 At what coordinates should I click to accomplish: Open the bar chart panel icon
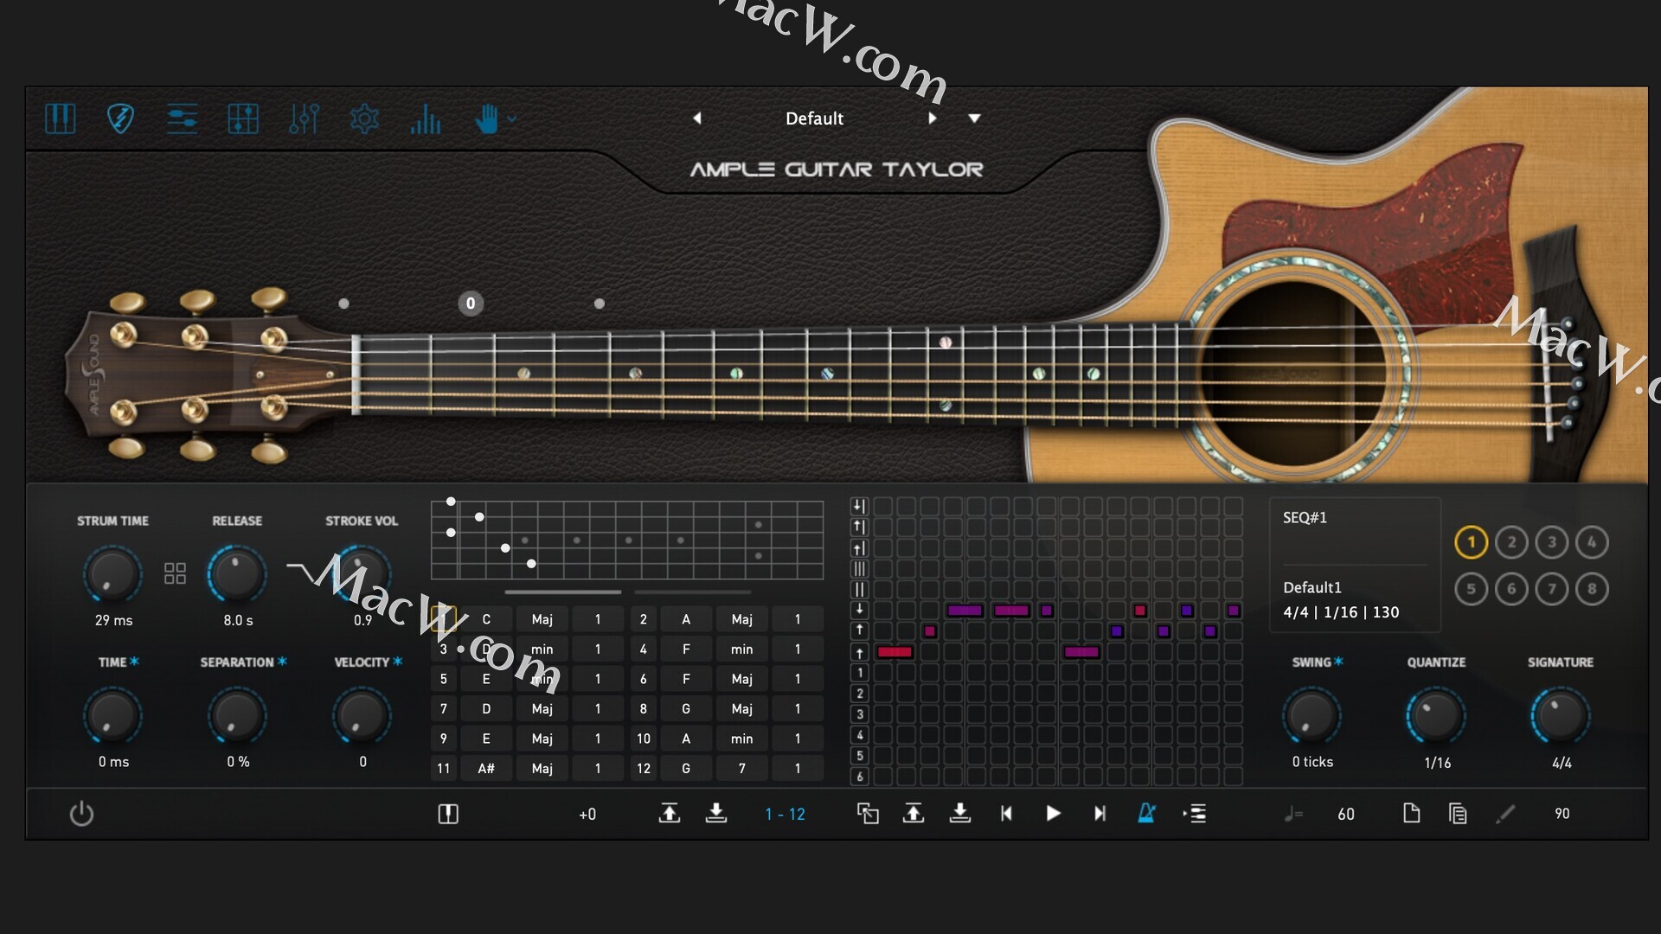425,118
